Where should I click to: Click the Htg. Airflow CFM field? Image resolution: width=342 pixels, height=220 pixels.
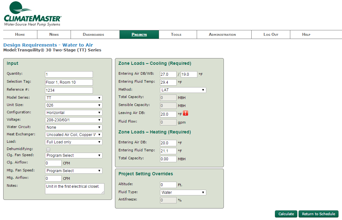[53, 178]
